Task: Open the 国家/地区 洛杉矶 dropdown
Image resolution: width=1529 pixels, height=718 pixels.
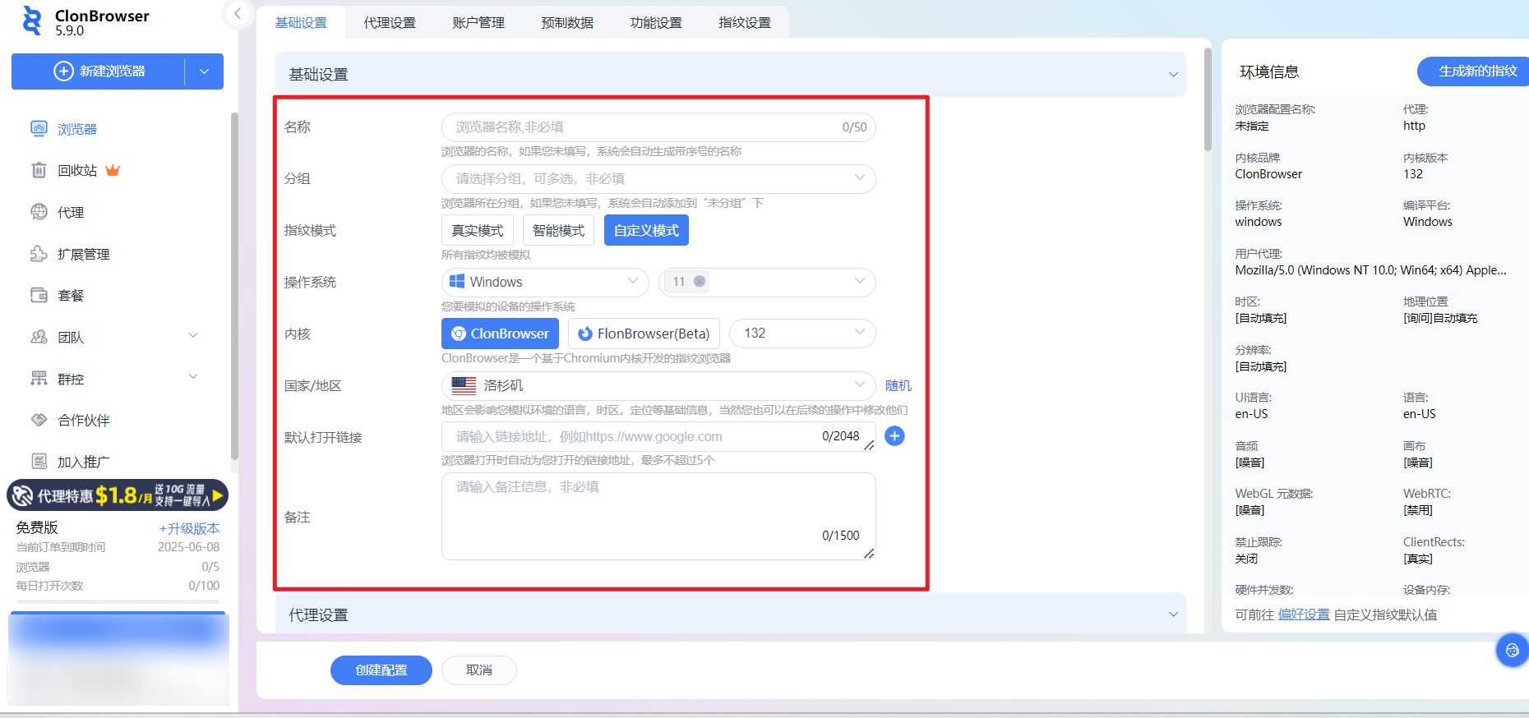Action: tap(658, 385)
